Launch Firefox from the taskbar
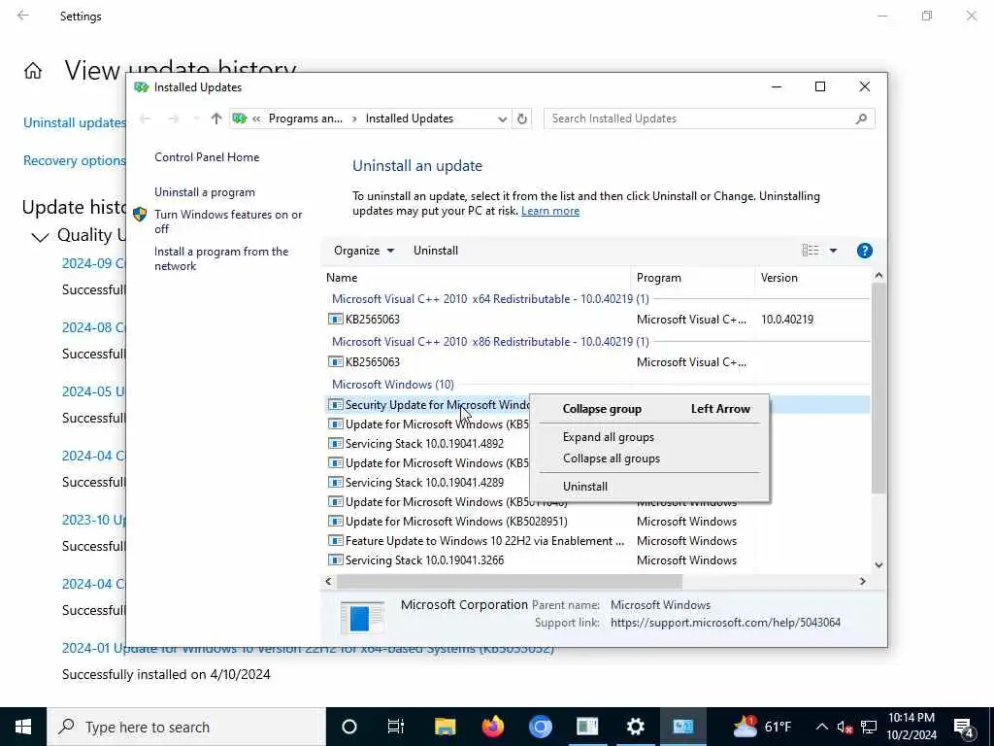This screenshot has width=994, height=746. tap(492, 727)
